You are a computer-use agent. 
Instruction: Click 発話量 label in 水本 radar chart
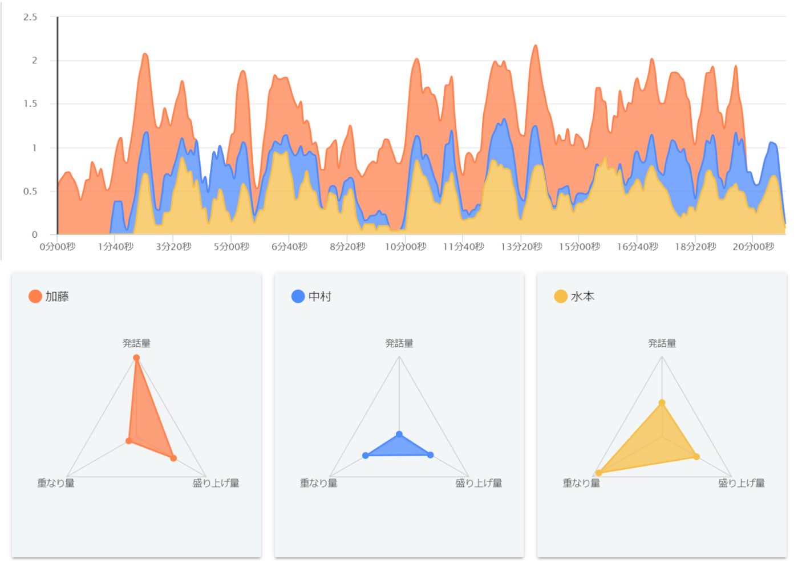pyautogui.click(x=662, y=343)
